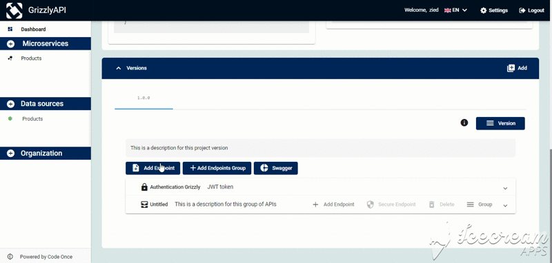
Task: Click the plus icon next to Data sources
Action: coord(10,104)
